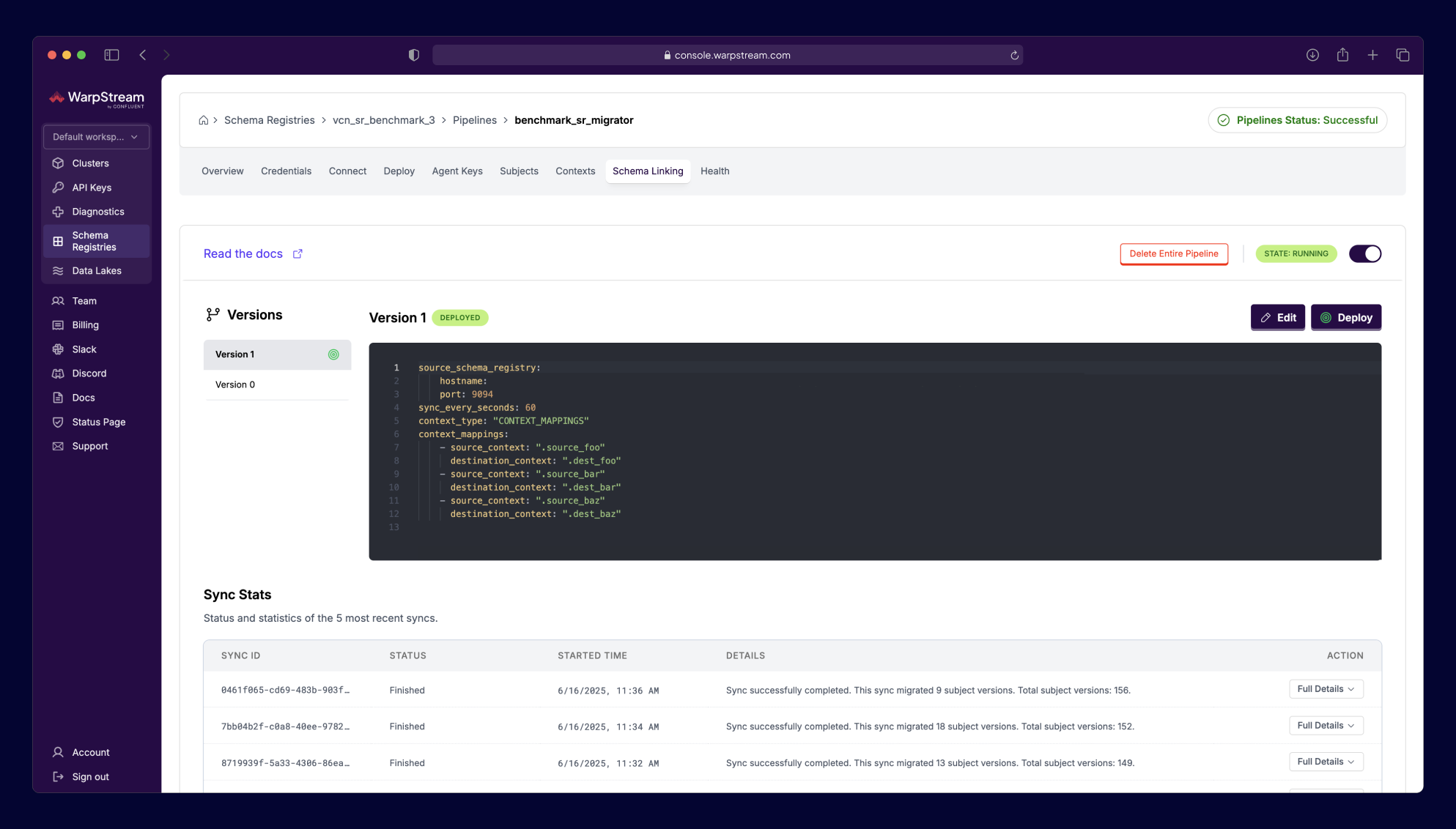Screen dimensions: 1456x829
Task: Click the Pipelines breadcrumb link
Action: [x=475, y=120]
